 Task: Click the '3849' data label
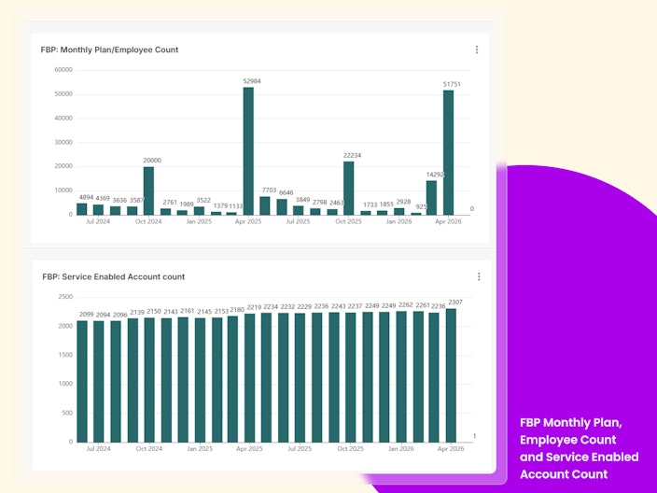[302, 200]
